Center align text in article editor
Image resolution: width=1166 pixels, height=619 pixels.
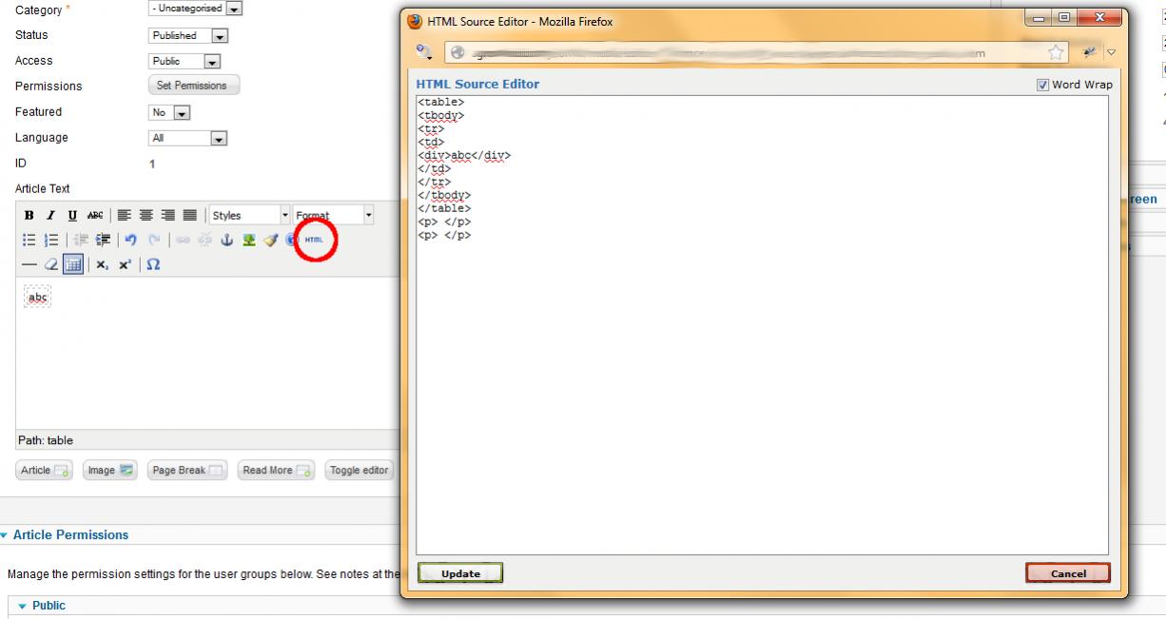(146, 216)
